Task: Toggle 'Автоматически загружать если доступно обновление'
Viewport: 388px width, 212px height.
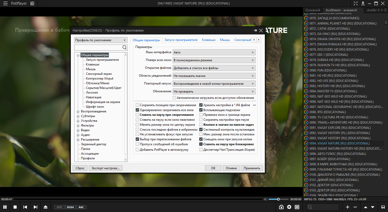Action: [x=174, y=98]
